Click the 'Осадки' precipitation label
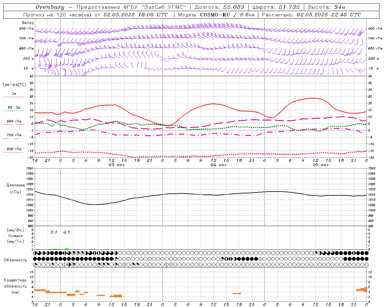Screen dimensions: 384x307 [x=16, y=236]
